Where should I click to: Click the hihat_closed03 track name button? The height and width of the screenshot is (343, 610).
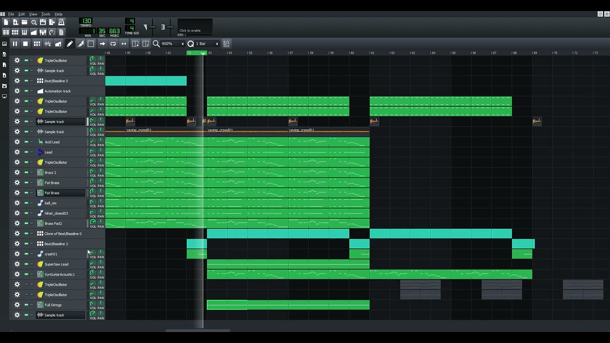(61, 213)
